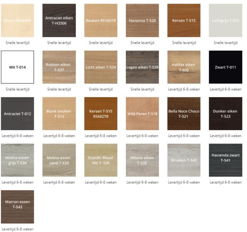
Task: Select Hacienda zwart T-541 swatch
Action: pos(225,160)
